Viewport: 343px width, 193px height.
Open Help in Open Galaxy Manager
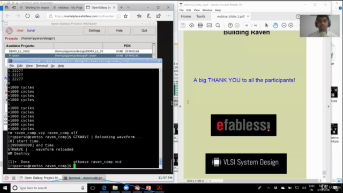[x=119, y=31]
